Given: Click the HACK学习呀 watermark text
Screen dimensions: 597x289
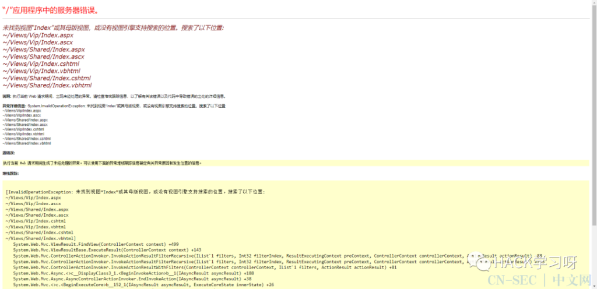Looking at the screenshot, I should click(x=538, y=263).
